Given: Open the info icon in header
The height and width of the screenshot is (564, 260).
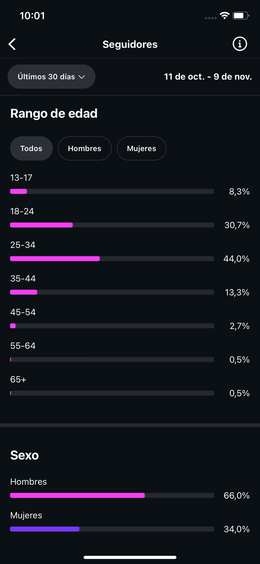Looking at the screenshot, I should click(x=240, y=44).
